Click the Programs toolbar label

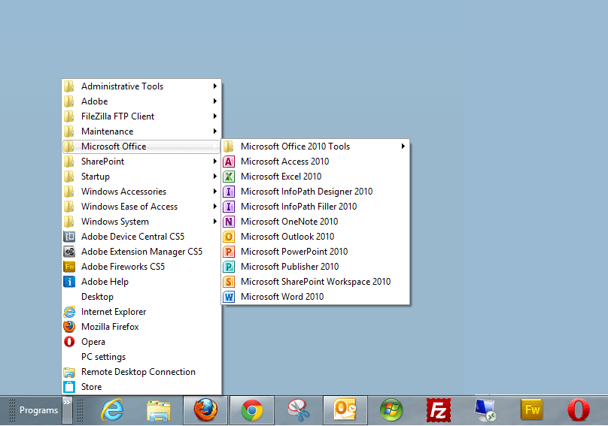[x=38, y=410]
